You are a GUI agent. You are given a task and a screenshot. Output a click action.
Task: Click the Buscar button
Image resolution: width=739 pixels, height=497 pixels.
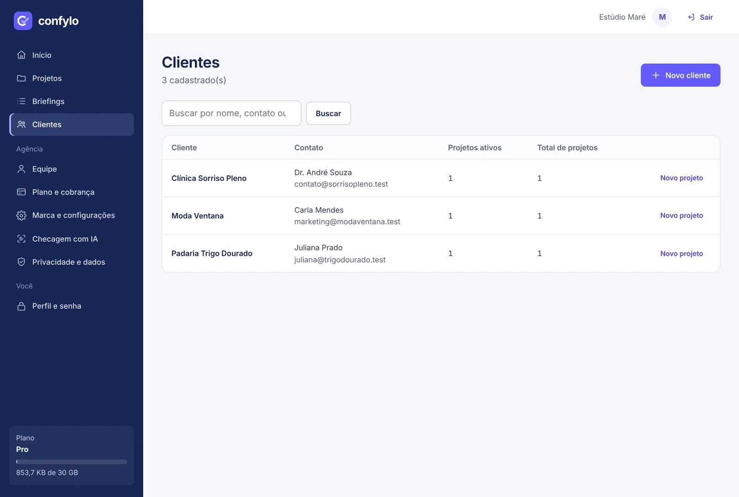pos(328,113)
